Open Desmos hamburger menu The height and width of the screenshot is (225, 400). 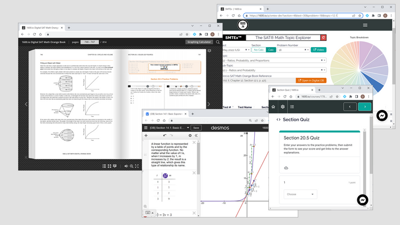(146, 128)
